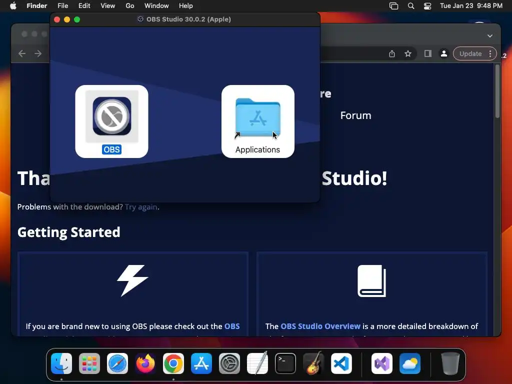Click the Chrome share page icon

pos(392,54)
